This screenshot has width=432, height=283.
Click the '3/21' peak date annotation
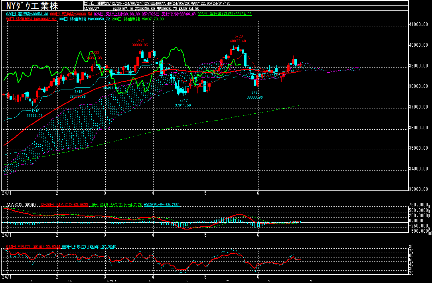pos(140,40)
